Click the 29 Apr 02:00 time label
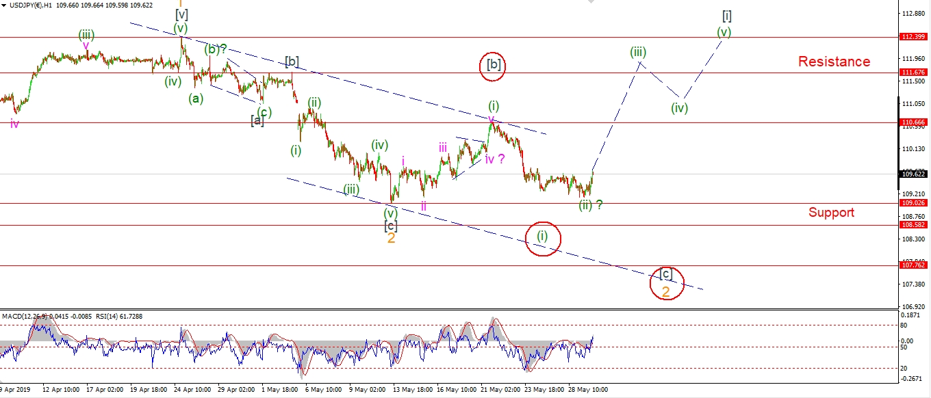Viewport: 931px width, 398px height. point(236,389)
